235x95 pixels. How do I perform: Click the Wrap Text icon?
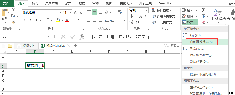pos(120,12)
